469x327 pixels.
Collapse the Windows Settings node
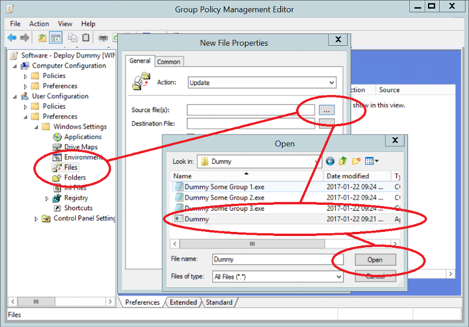[x=36, y=127]
